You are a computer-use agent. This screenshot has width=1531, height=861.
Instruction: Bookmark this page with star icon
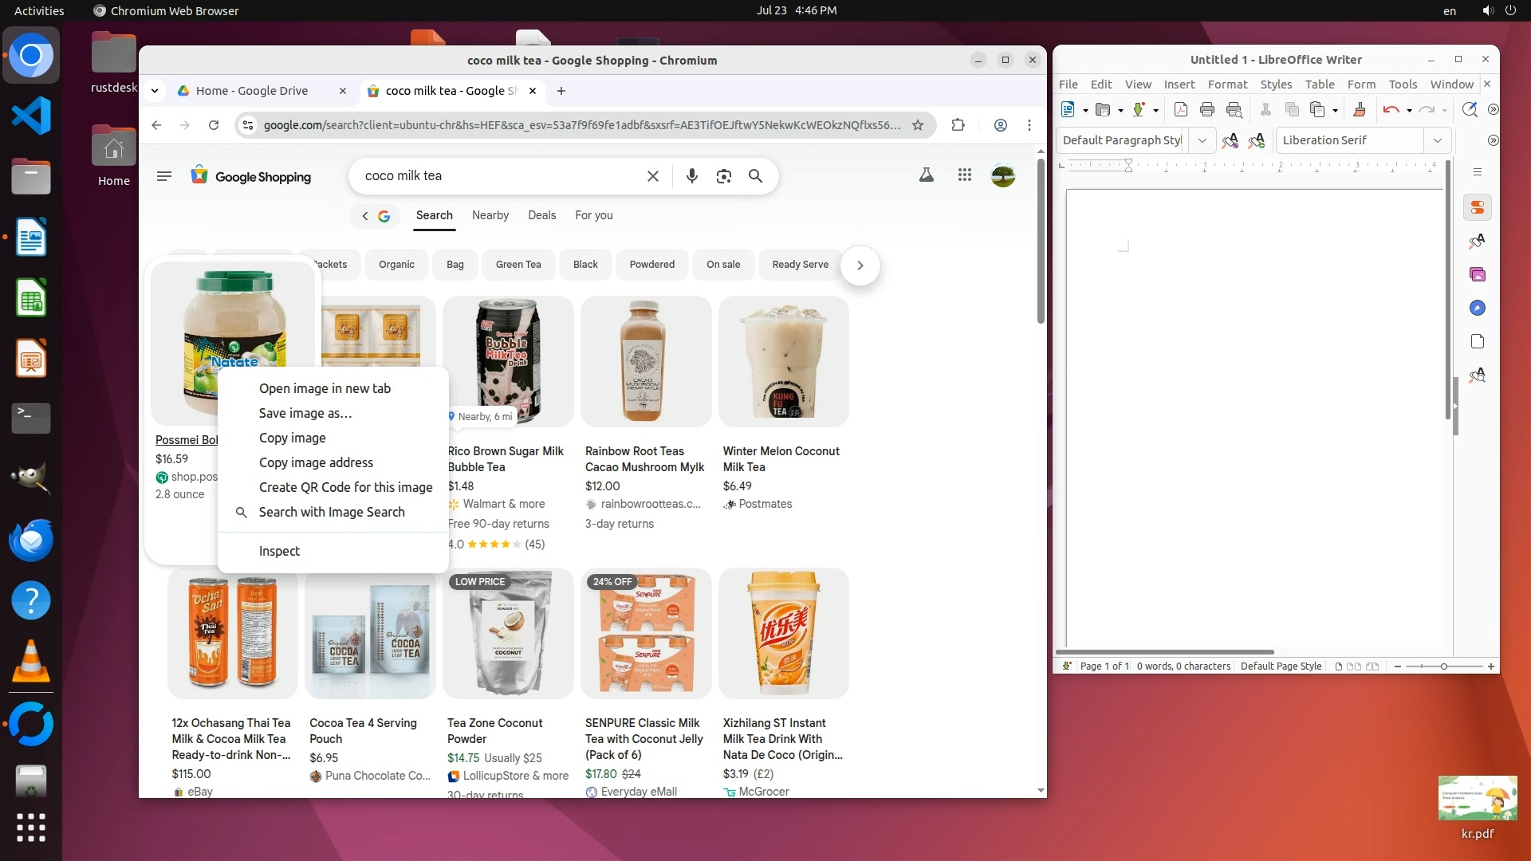click(918, 125)
